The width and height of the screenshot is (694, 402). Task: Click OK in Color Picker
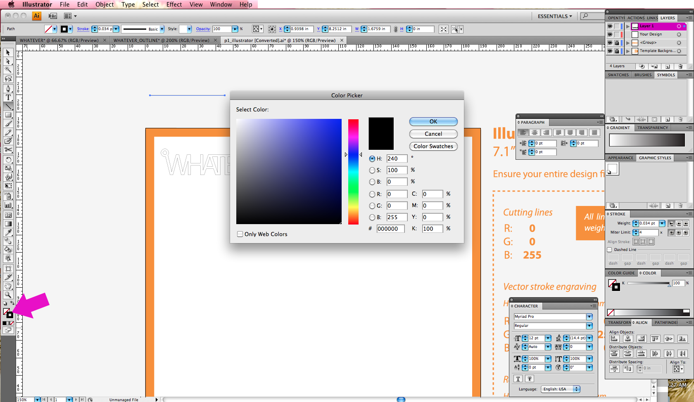(433, 121)
